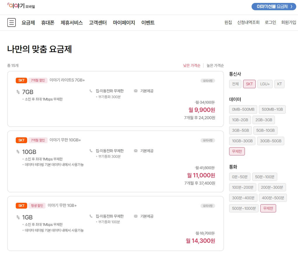Sort plans by 높은 가격순
Screen dimensions: 298x253
click(215, 65)
